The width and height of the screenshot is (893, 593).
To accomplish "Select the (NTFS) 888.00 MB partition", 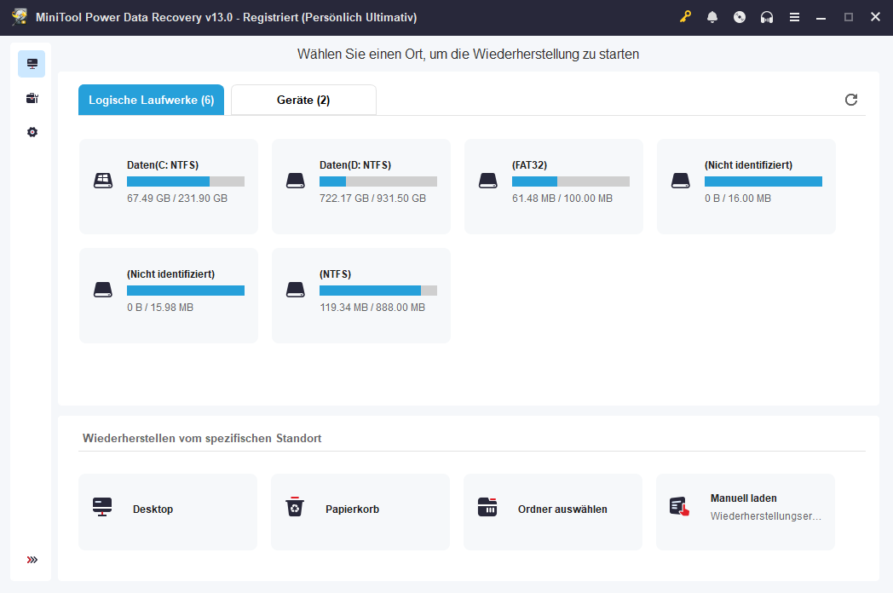I will pos(361,295).
